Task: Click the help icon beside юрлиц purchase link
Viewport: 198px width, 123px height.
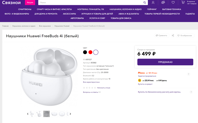Action: 191,92
